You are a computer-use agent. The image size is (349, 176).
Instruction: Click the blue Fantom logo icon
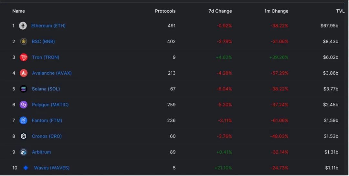[x=23, y=120]
